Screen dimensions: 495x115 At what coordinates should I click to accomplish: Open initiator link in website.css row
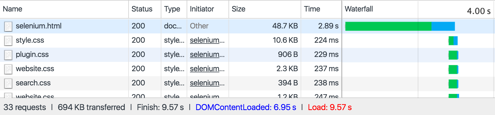207,69
